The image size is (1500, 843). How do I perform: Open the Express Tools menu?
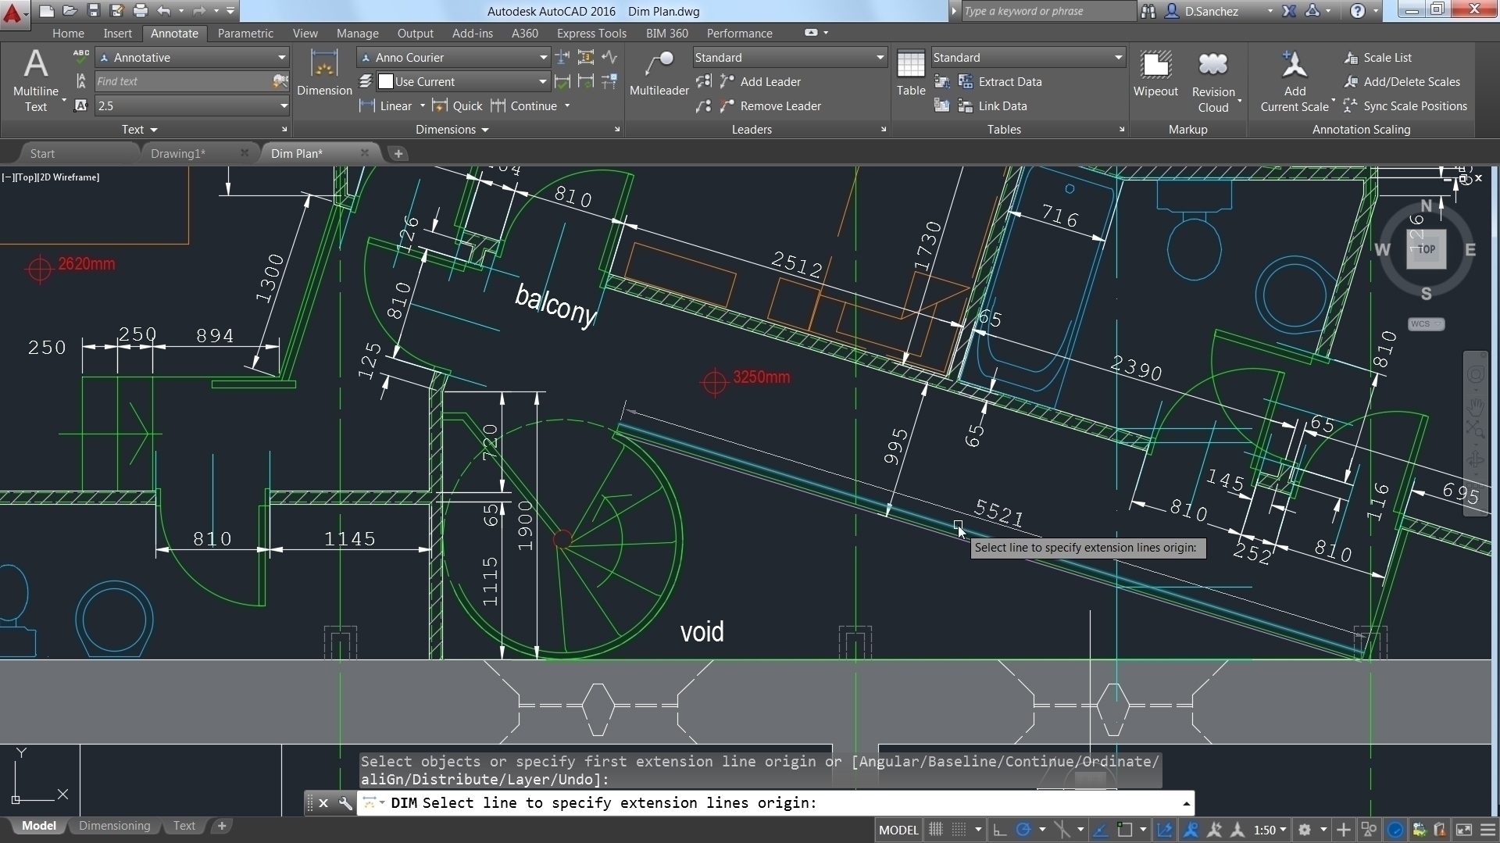pos(591,33)
